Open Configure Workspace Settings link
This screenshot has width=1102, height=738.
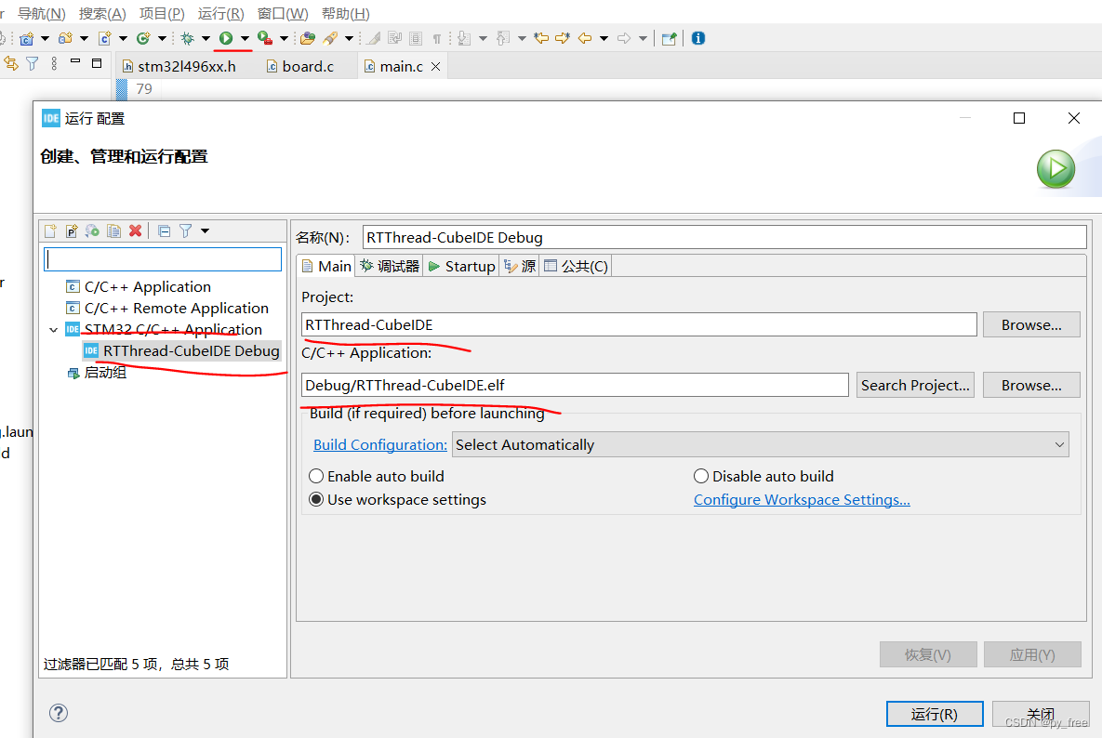point(802,500)
